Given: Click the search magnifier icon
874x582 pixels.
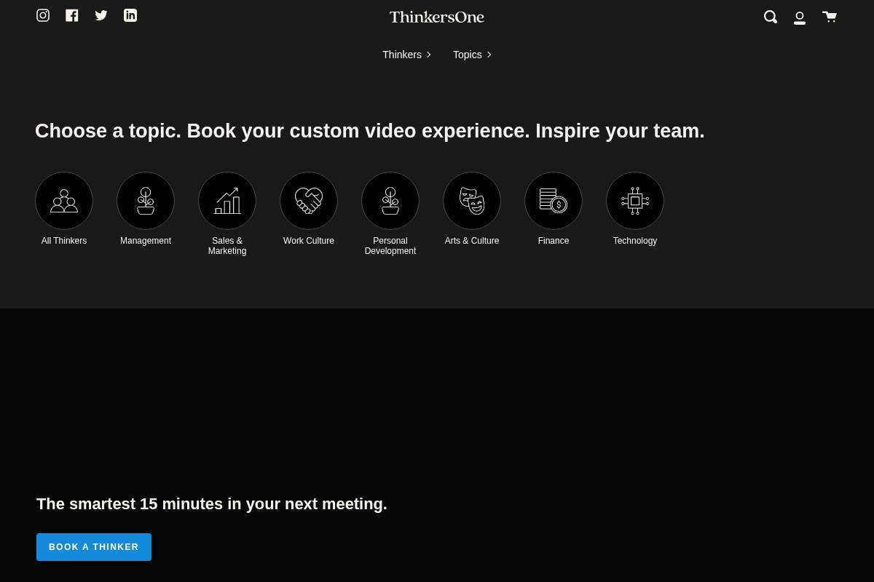Looking at the screenshot, I should click(771, 17).
